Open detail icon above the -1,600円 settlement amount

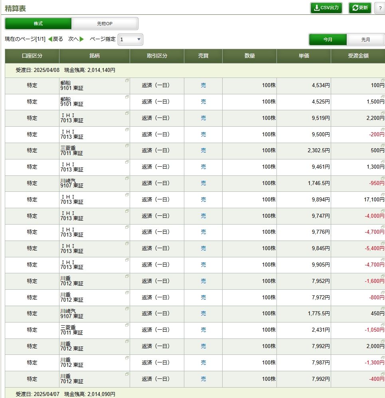[383, 276]
